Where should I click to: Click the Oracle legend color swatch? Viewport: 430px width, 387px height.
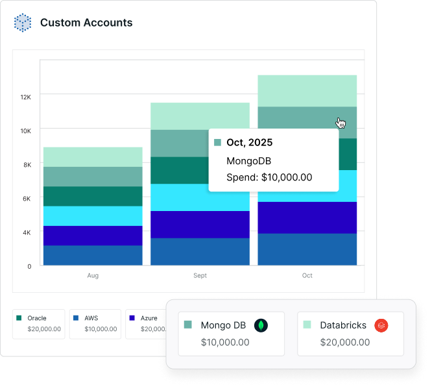[19, 318]
